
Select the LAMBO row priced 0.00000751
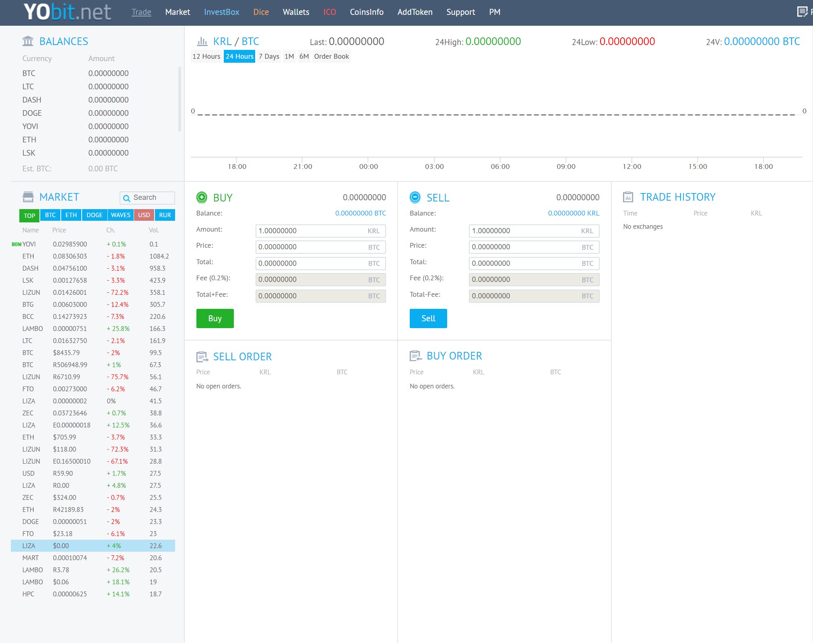93,329
